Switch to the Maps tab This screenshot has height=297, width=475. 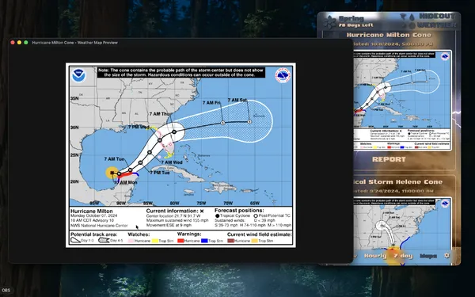pyautogui.click(x=428, y=256)
